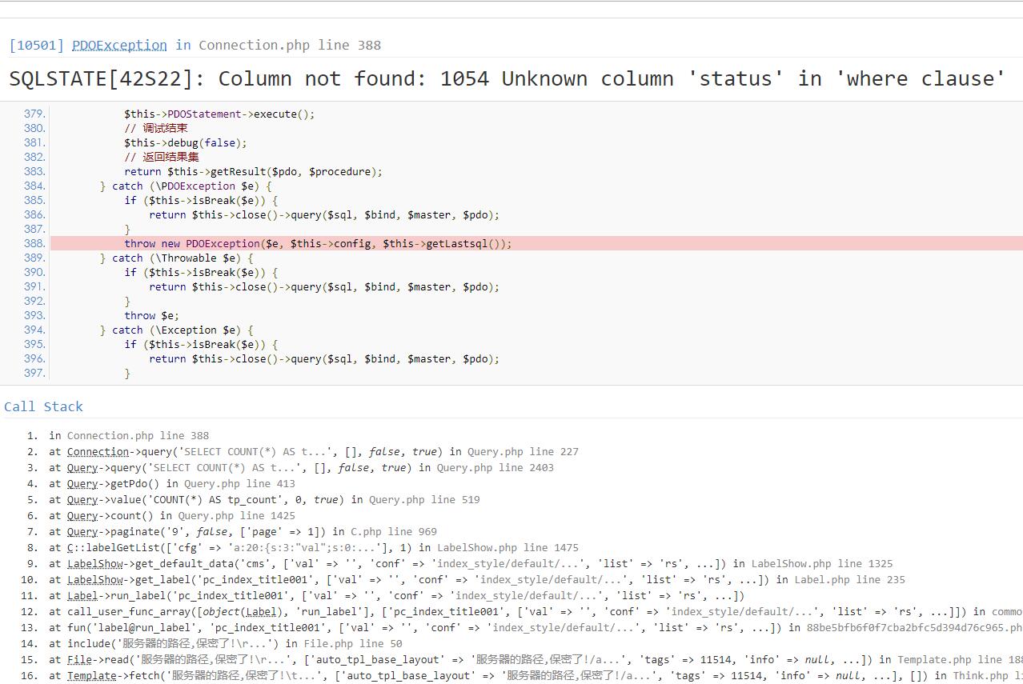
Task: Click File in the read() stack entry
Action: tap(79, 659)
